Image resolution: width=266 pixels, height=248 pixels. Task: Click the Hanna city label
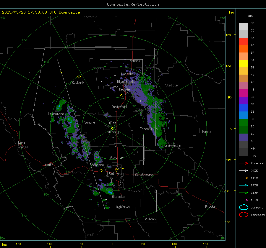pyautogui.click(x=207, y=132)
